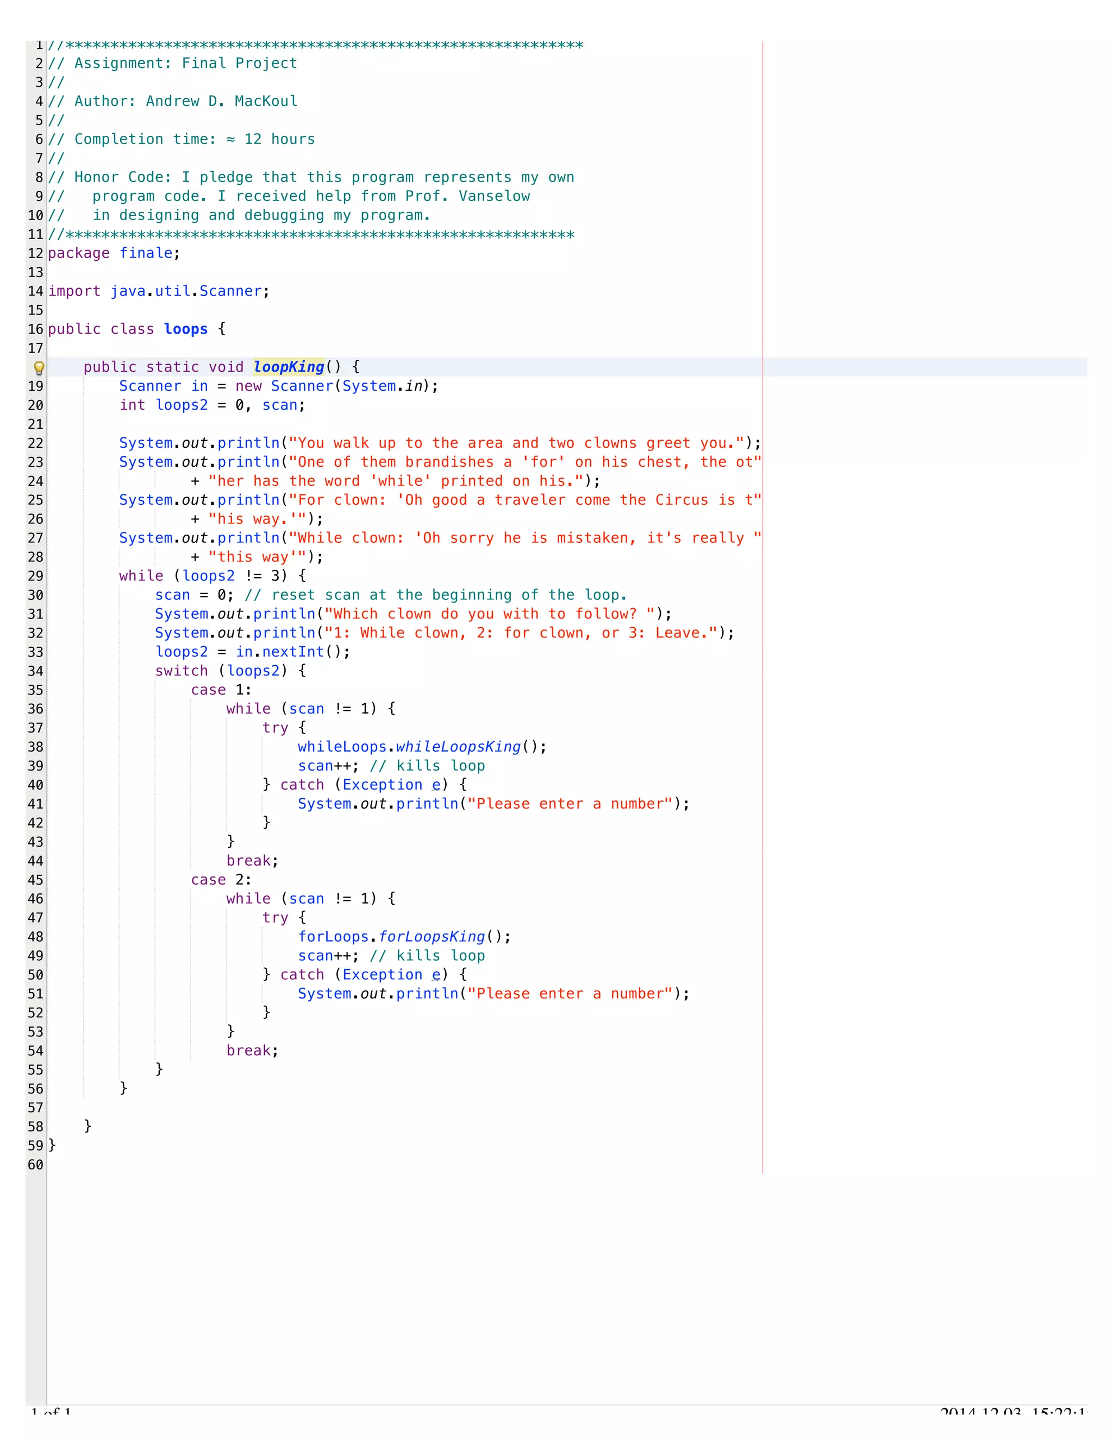Click 'switch (loops2) {' statement
Screen dimensions: 1113x1440
230,671
